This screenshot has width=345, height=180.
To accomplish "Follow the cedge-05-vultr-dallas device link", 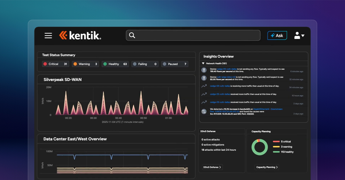I will tap(227, 69).
